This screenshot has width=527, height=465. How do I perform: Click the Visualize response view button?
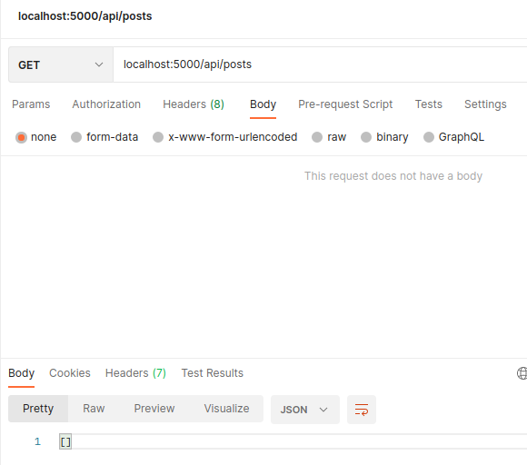click(x=226, y=409)
